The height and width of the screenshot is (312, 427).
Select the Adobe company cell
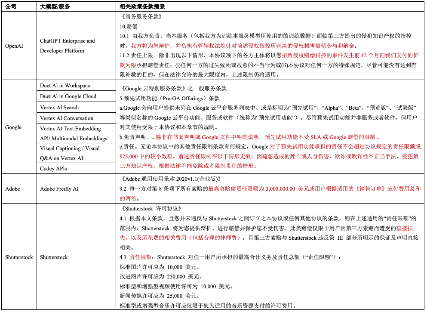(x=12, y=188)
